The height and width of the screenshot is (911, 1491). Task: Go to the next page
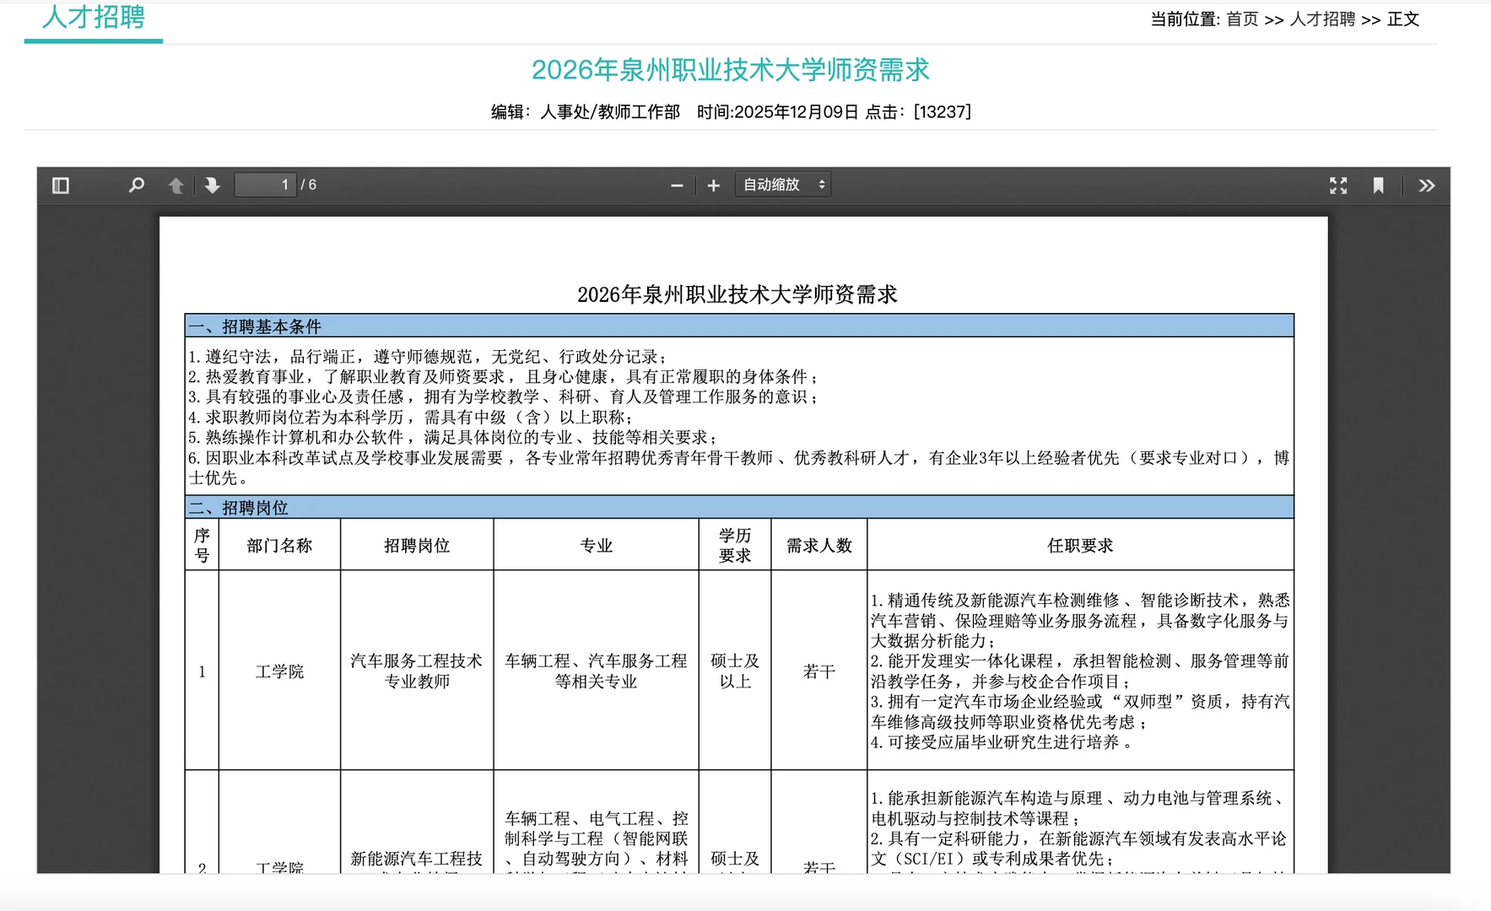(210, 185)
